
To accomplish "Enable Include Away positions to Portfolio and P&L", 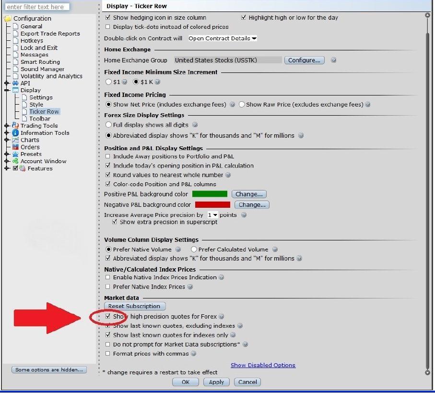I will 107,156.
